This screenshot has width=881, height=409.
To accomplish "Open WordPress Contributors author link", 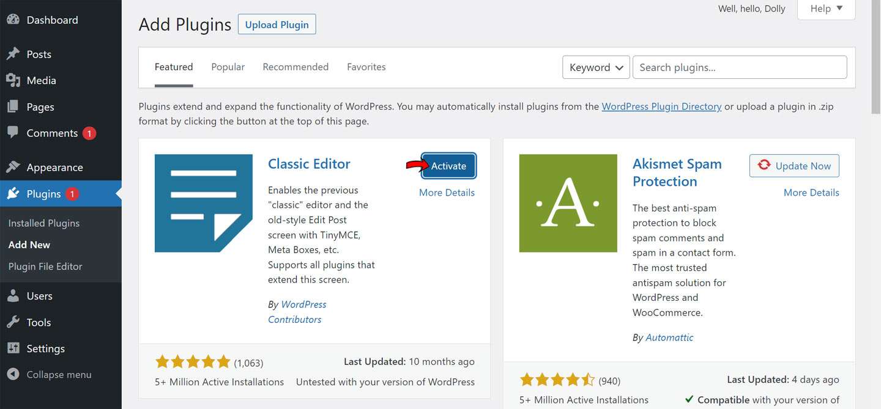I will 297,312.
